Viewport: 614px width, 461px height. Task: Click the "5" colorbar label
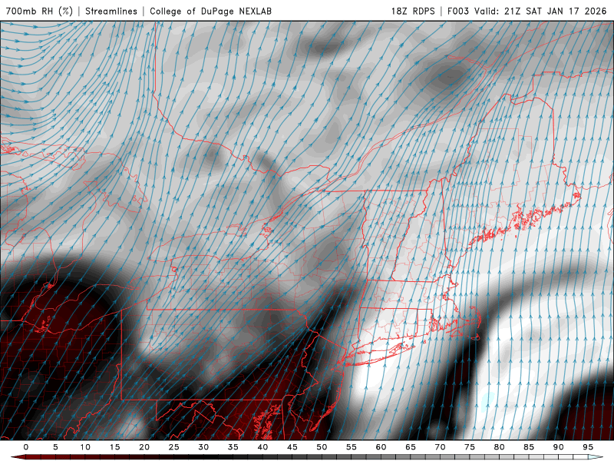point(55,447)
